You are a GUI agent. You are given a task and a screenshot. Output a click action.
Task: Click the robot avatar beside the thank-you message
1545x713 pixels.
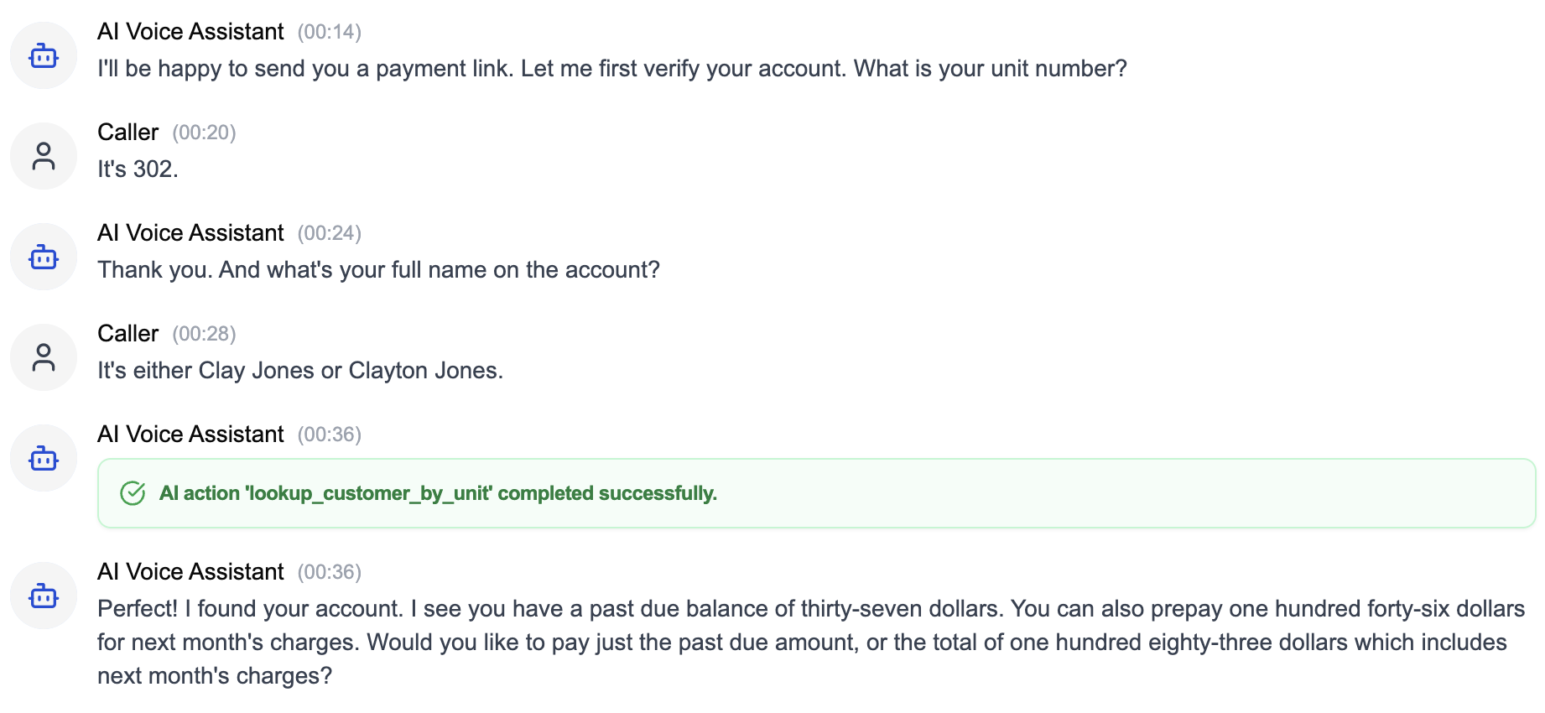point(43,257)
